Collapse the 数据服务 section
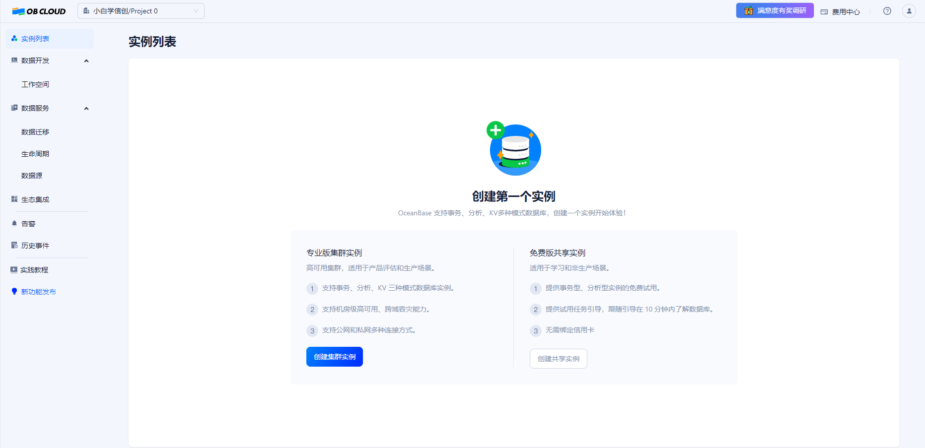Screen dimensions: 925x448 pos(86,108)
